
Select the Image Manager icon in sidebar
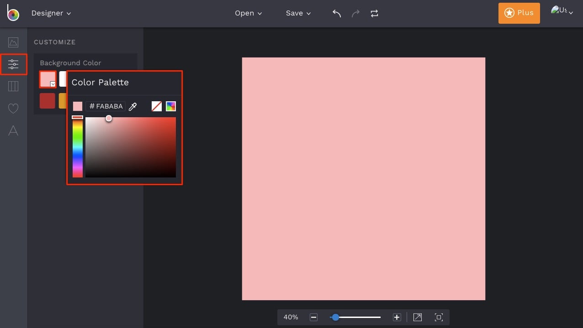[13, 42]
